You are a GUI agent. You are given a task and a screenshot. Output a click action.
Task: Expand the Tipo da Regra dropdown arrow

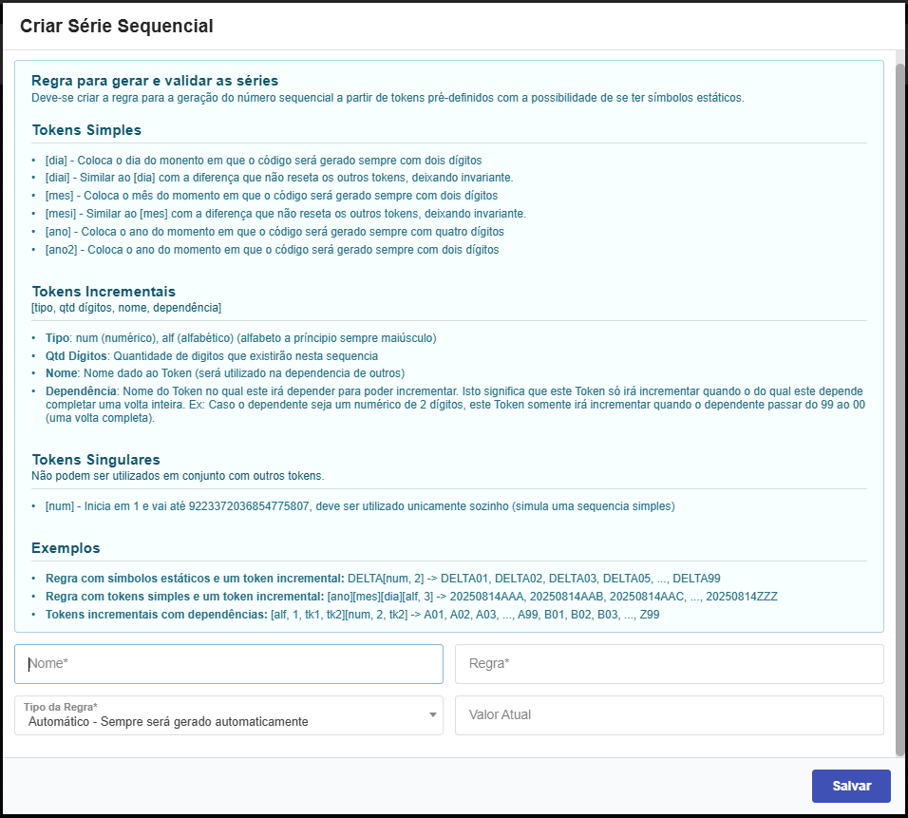pyautogui.click(x=433, y=714)
